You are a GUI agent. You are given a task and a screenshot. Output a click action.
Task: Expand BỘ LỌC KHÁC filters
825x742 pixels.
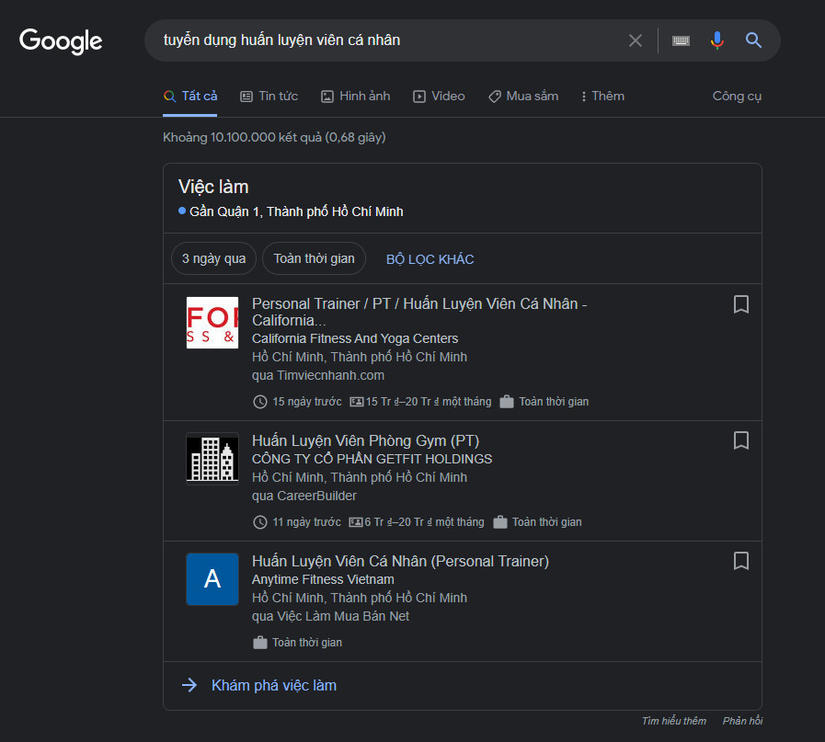[x=430, y=259]
